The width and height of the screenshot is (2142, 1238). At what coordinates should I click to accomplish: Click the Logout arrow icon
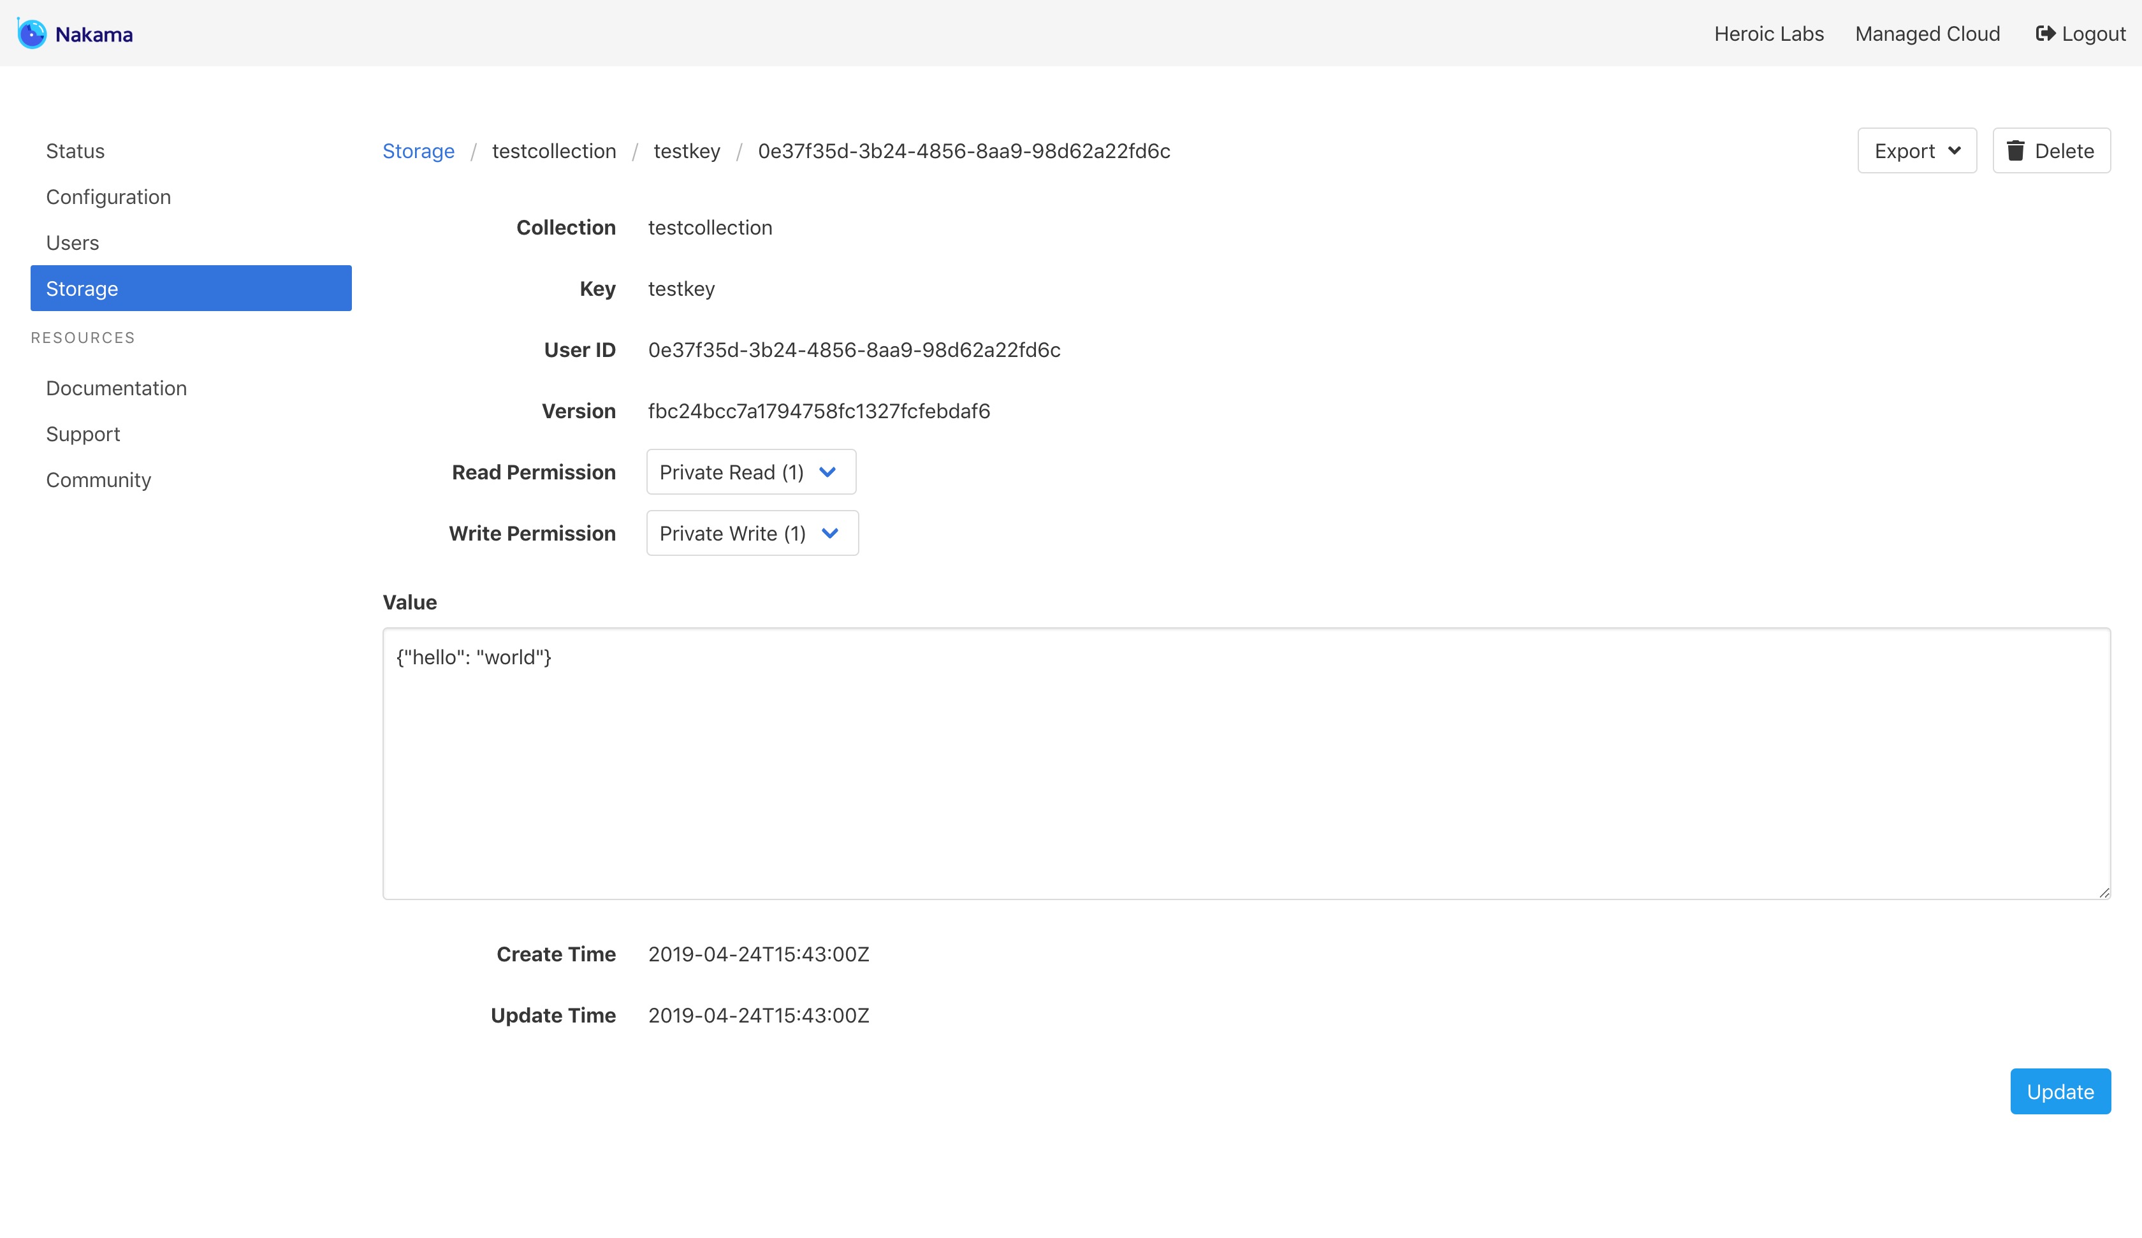click(2045, 34)
